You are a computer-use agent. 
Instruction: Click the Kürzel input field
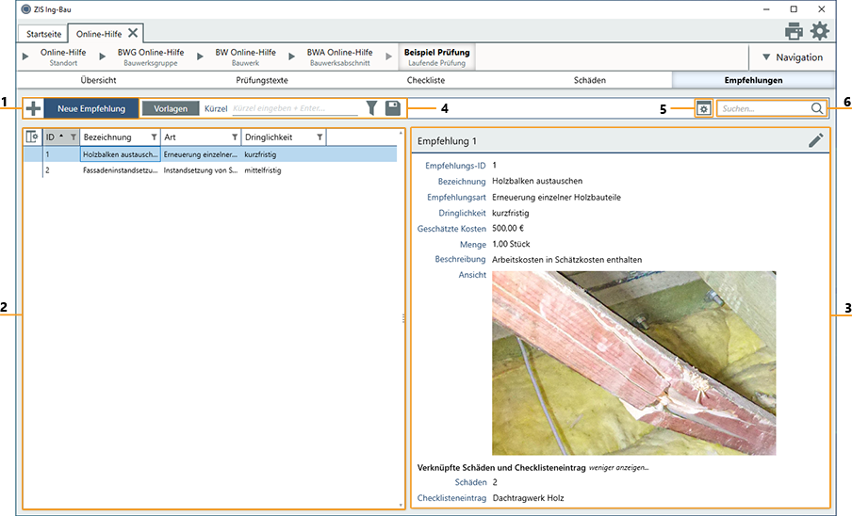click(294, 108)
